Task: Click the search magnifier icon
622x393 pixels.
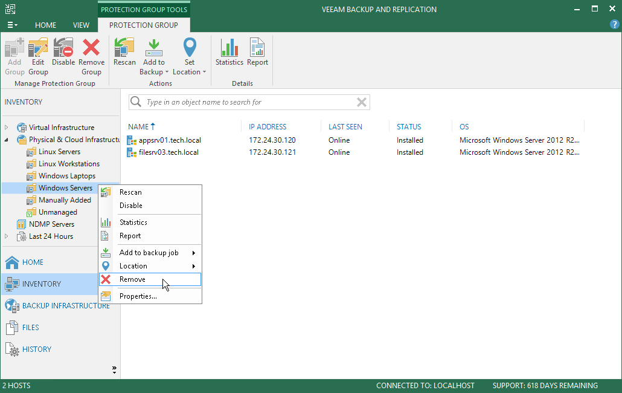Action: tap(136, 102)
